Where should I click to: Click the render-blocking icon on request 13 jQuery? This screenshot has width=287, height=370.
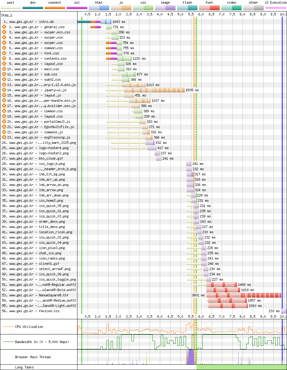point(4,85)
